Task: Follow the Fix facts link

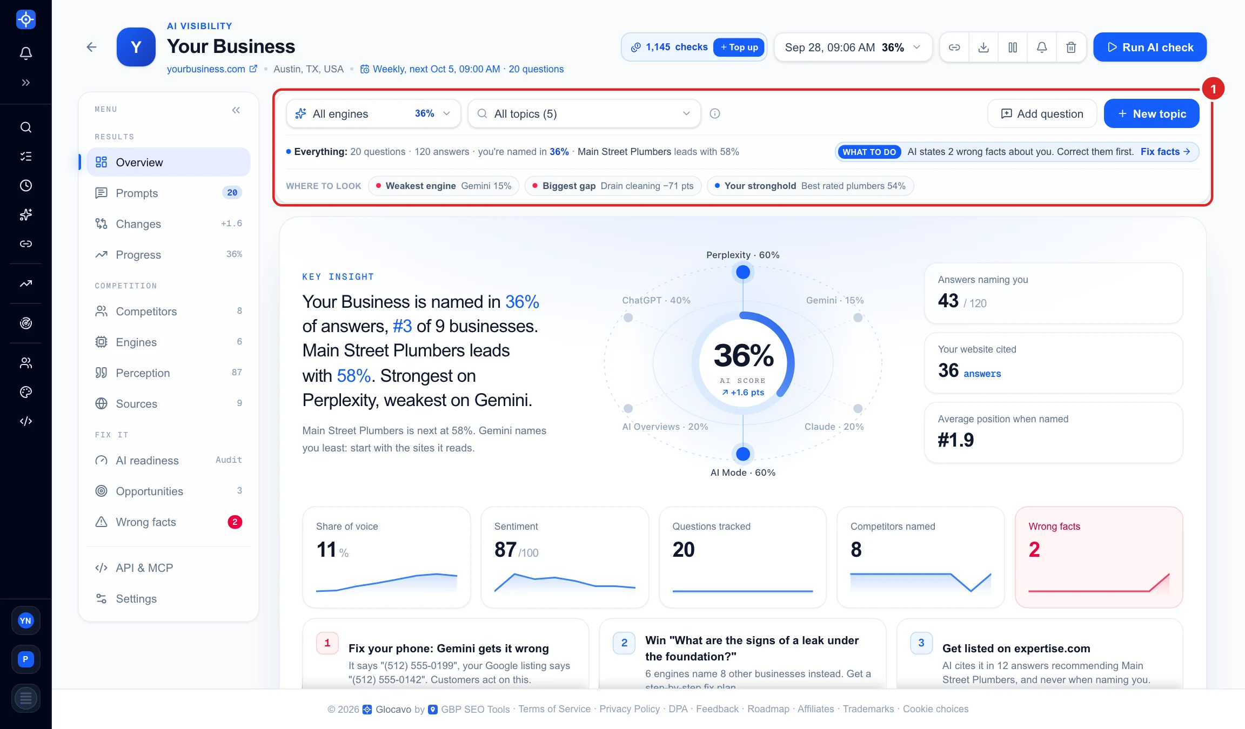Action: 1165,152
